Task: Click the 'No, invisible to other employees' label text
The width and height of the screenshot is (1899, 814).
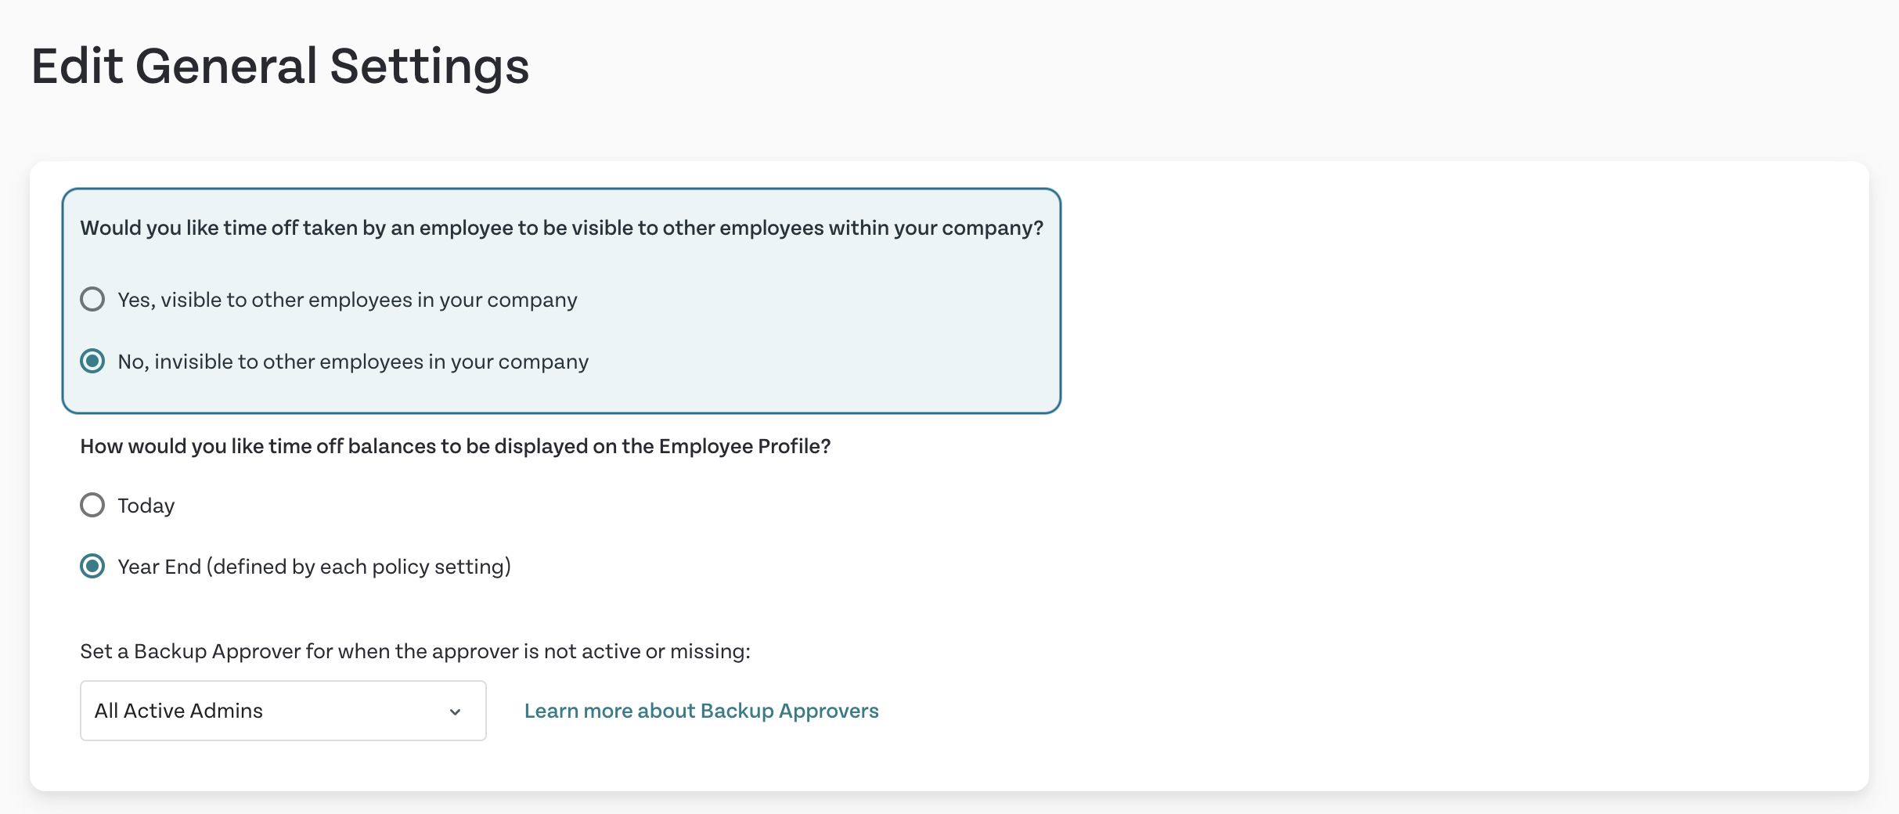Action: (353, 362)
